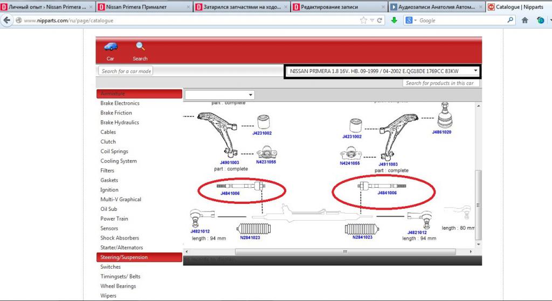This screenshot has height=301, width=552.
Task: Open Multi-V Graphical category
Action: point(120,200)
